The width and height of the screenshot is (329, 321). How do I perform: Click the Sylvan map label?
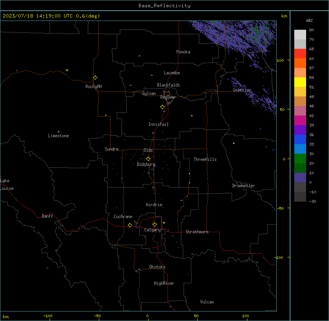click(149, 93)
